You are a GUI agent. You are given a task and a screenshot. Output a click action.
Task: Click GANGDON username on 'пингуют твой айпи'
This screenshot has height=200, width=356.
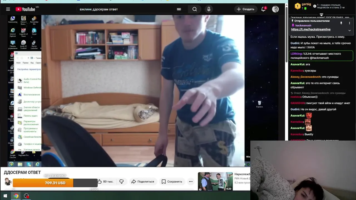[x=298, y=103]
